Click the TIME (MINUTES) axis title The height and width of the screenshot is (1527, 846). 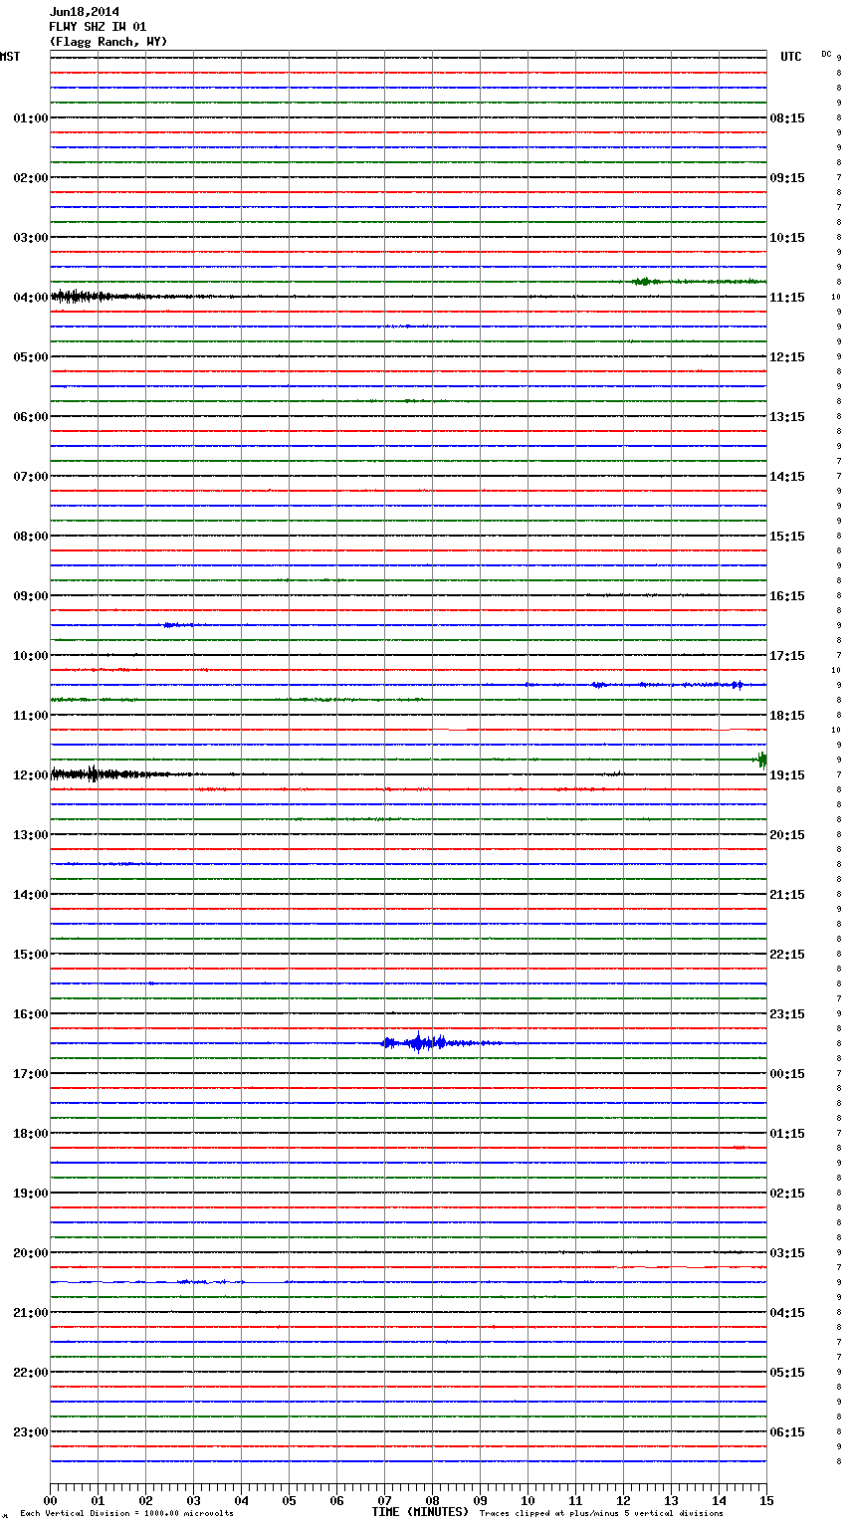pos(420,1512)
